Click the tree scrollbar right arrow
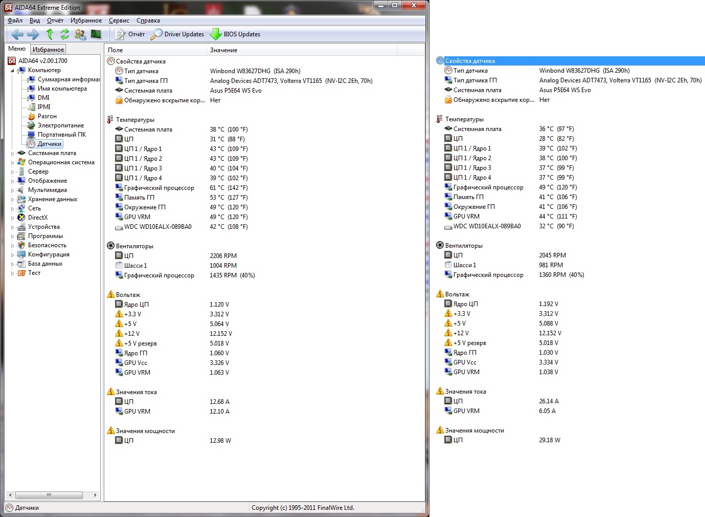Image resolution: width=705 pixels, height=517 pixels. point(96,495)
